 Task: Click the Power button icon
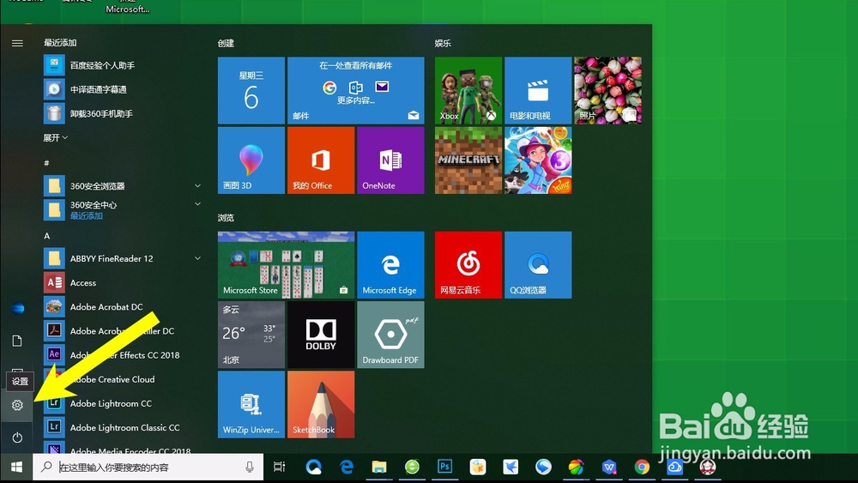click(x=17, y=438)
